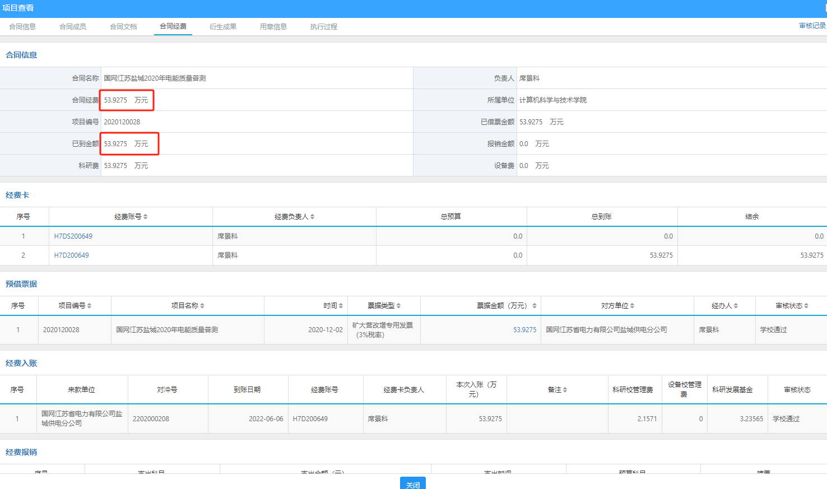This screenshot has height=489, width=827.
Task: Click 国网江苏省电力有限公司盐城供电分公司 in 预借票据 row
Action: (x=606, y=330)
